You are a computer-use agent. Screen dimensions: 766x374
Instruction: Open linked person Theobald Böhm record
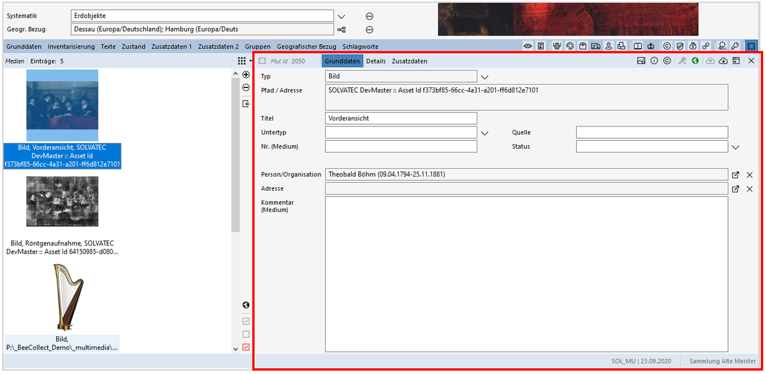[736, 175]
